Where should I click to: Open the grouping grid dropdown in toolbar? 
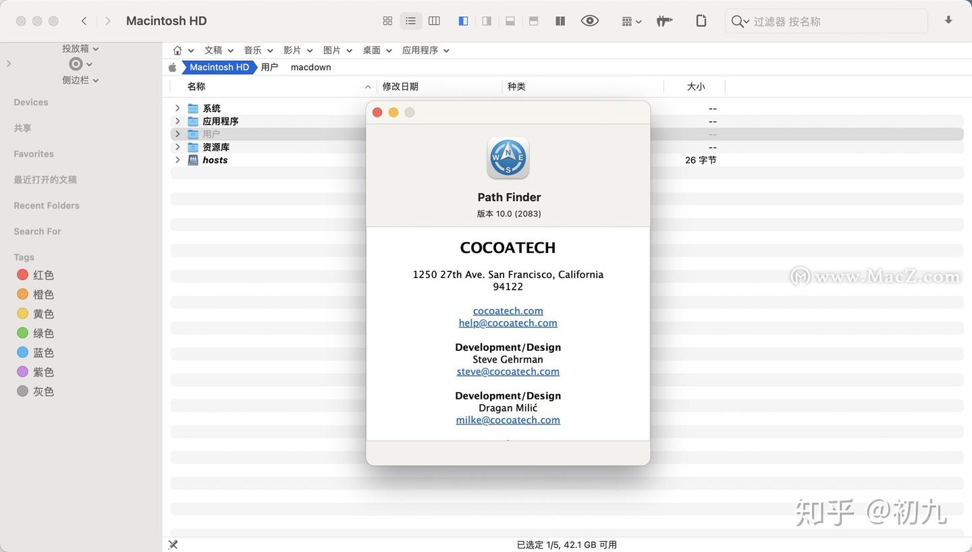point(631,22)
